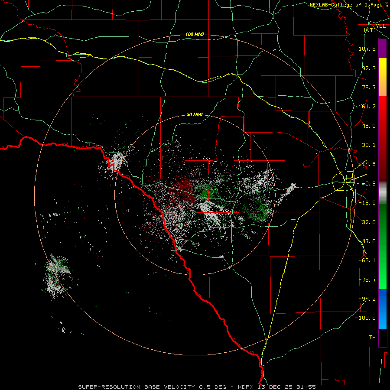Click the 45.6 velocity scale value
This screenshot has width=390, height=390.
[369, 126]
